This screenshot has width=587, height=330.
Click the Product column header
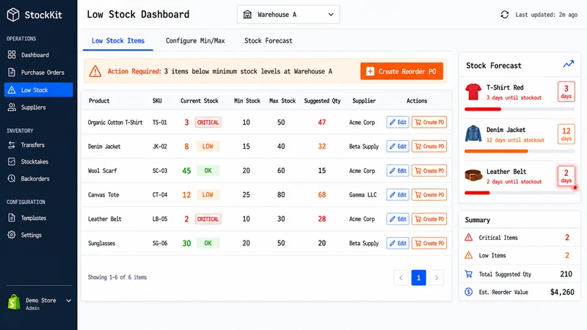99,100
